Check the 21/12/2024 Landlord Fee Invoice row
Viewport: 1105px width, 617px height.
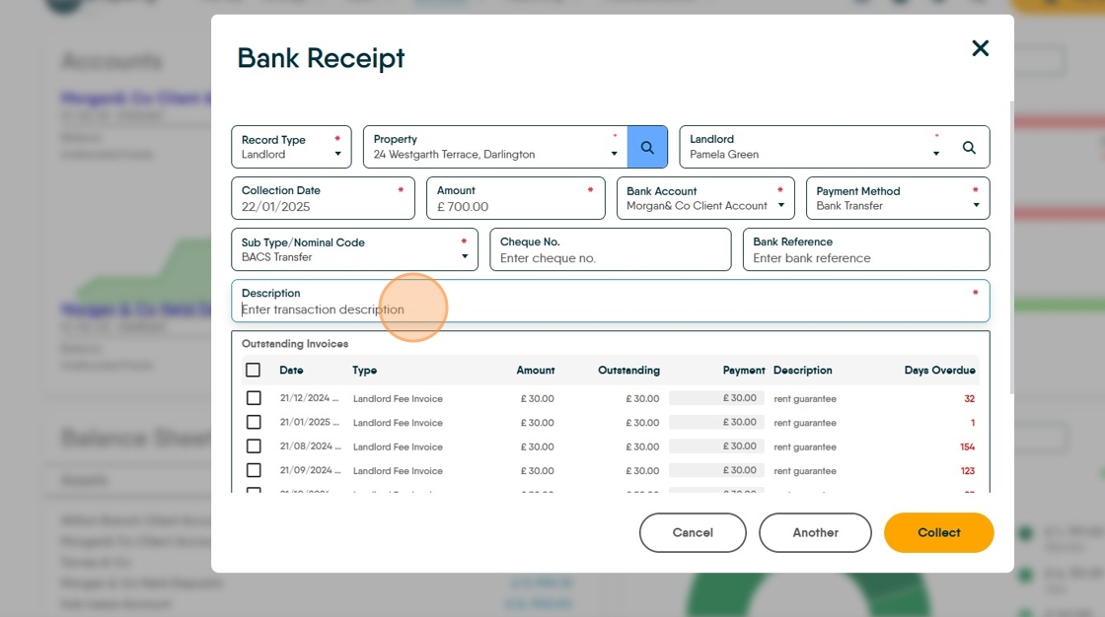tap(254, 398)
